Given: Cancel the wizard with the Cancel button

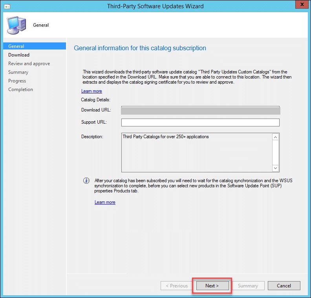Looking at the screenshot, I should point(284,286).
